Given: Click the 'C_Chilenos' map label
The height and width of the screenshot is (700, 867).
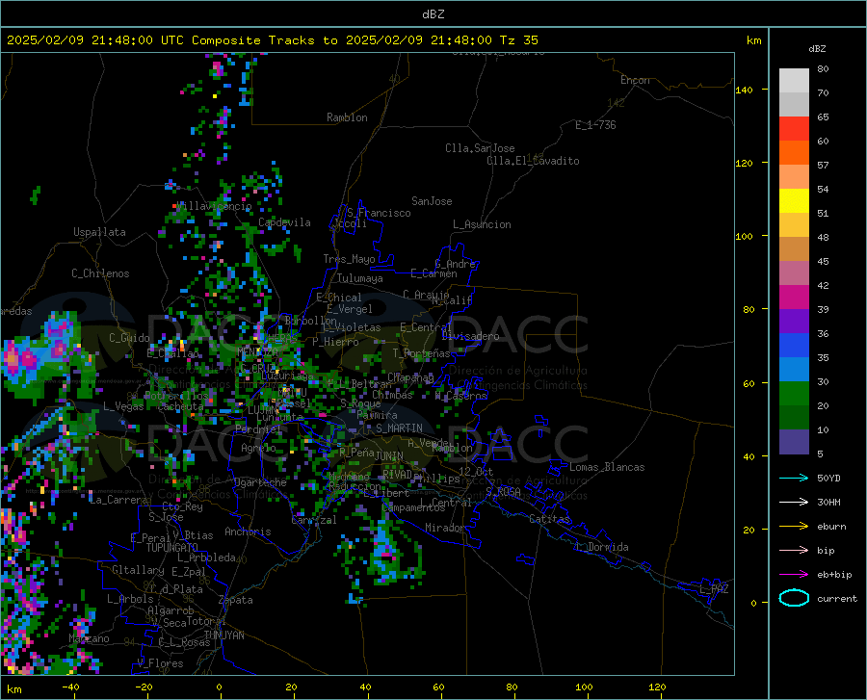Looking at the screenshot, I should tap(100, 273).
